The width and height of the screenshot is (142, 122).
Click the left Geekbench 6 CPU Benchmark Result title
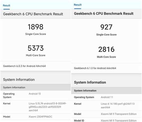click(33, 14)
